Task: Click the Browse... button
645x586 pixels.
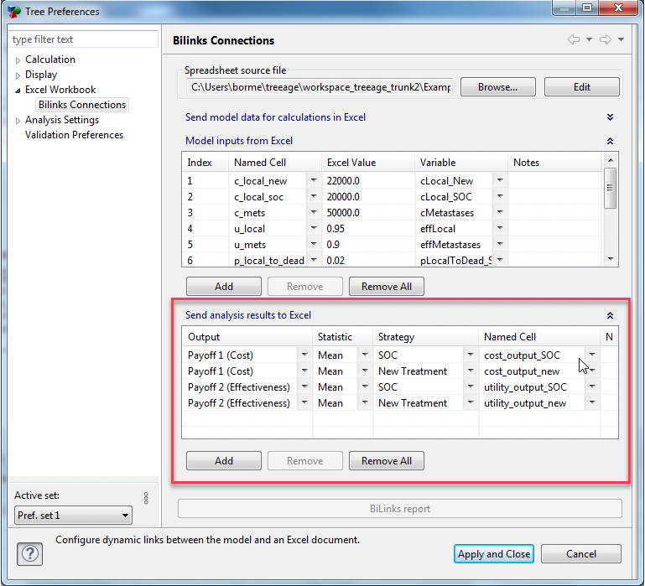Action: coord(497,87)
